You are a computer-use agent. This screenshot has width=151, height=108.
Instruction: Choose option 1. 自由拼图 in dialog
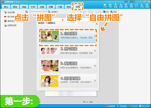coord(68,36)
